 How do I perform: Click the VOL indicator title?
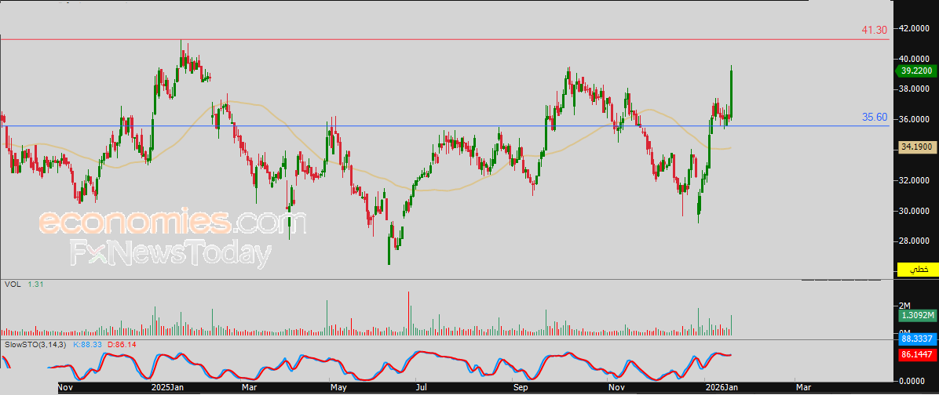pos(13,284)
